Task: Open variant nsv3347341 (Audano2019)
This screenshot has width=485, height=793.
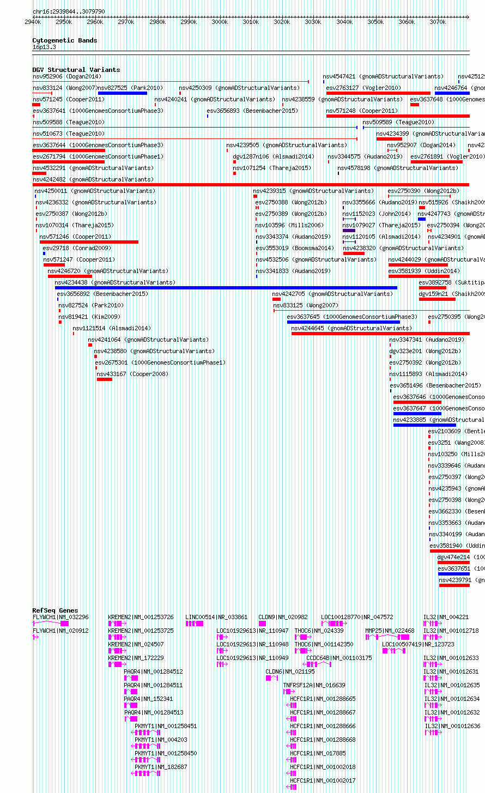Action: point(427,340)
